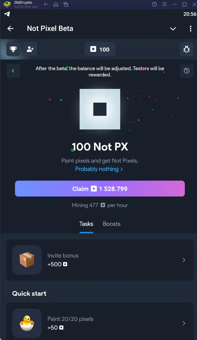This screenshot has width=197, height=340.
Task: Tap the invite friend icon
Action: pos(30,49)
